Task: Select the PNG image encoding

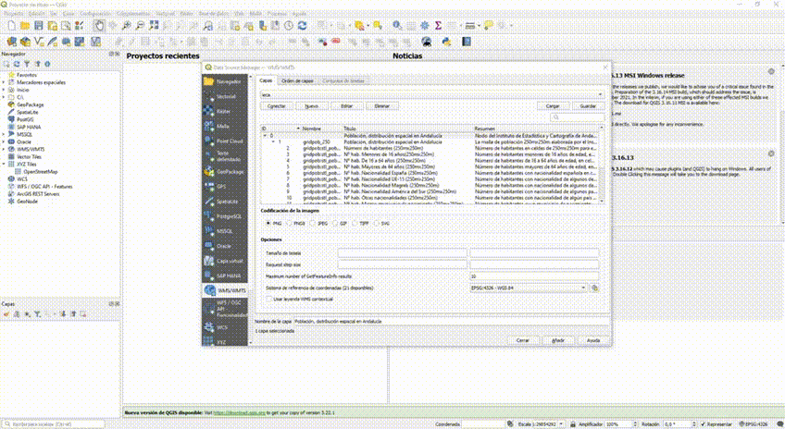Action: [x=268, y=223]
